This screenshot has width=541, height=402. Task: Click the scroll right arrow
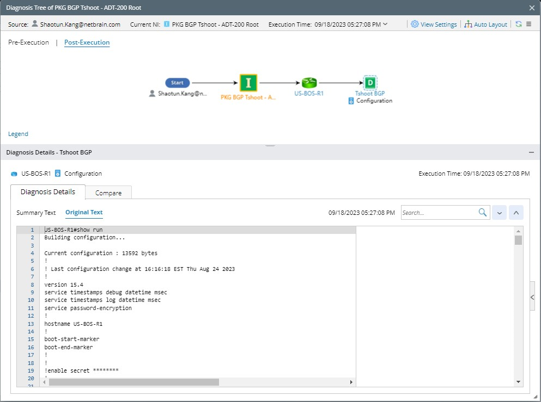(x=351, y=382)
